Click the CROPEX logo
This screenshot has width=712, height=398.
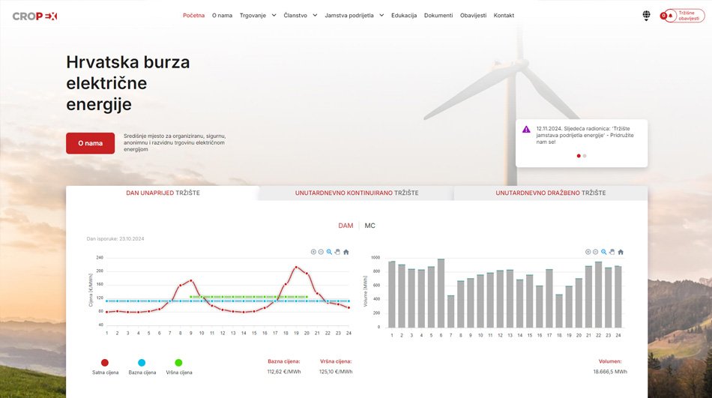point(34,16)
